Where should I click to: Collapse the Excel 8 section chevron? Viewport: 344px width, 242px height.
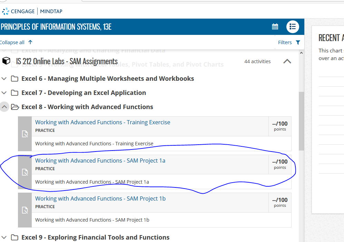click(4, 107)
